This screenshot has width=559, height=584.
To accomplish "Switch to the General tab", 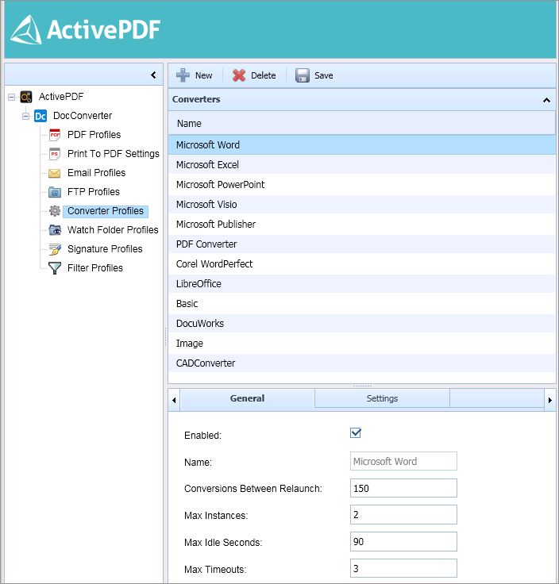I will coord(248,398).
